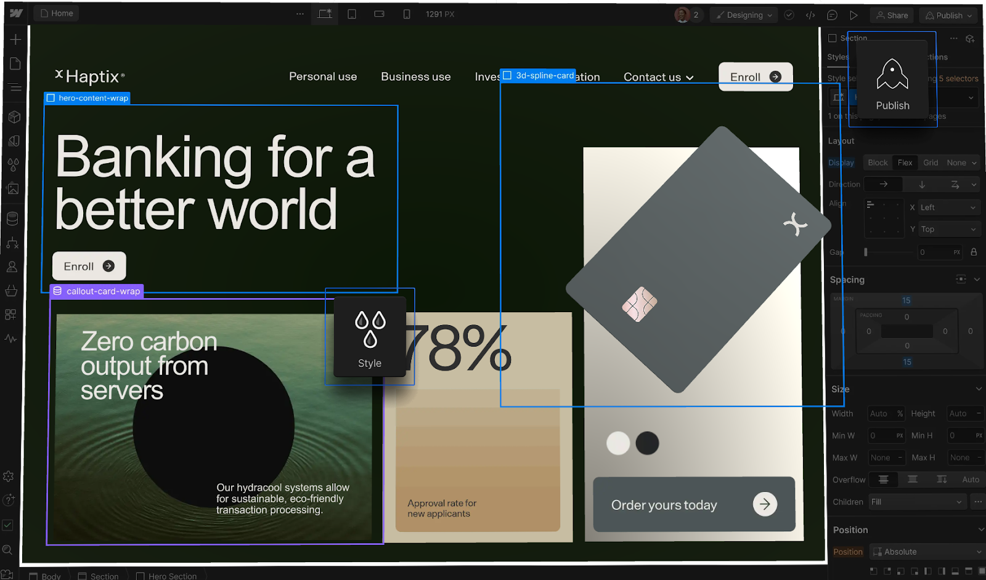The image size is (986, 580).
Task: Select the desktop base breakpoint
Action: click(325, 14)
